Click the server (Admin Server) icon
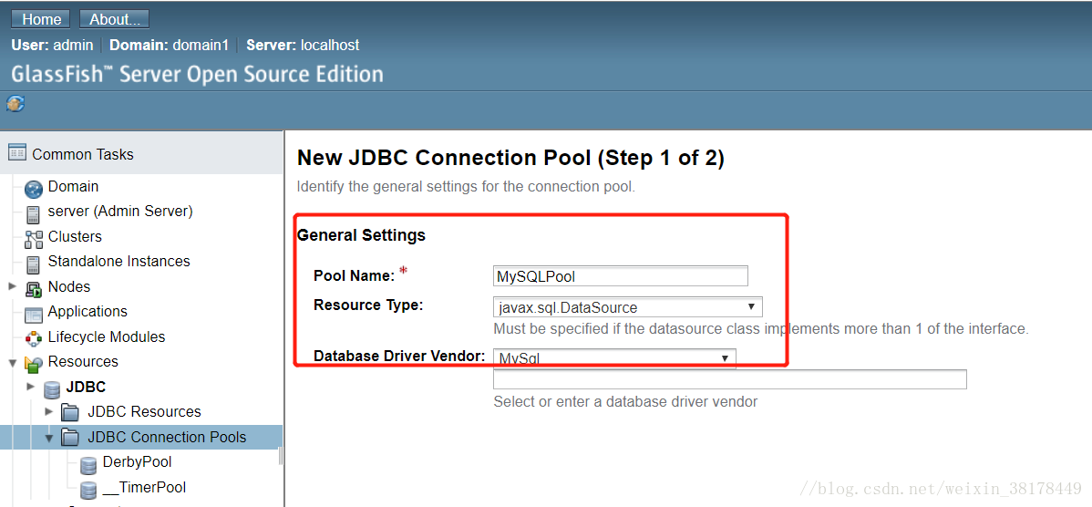1092x507 pixels. [33, 213]
